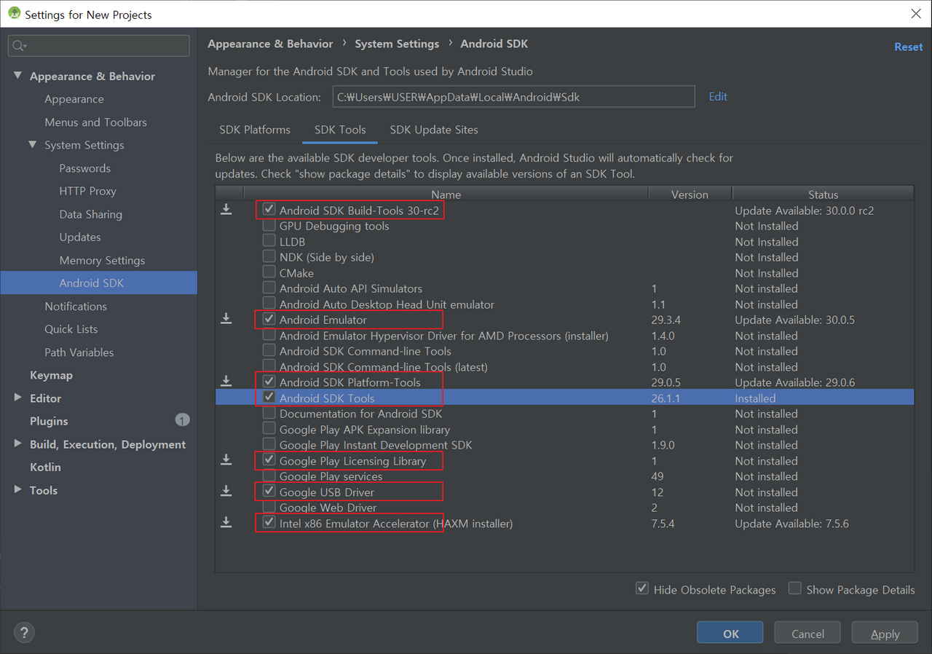
Task: Select the SDK Tools tab
Action: point(340,130)
